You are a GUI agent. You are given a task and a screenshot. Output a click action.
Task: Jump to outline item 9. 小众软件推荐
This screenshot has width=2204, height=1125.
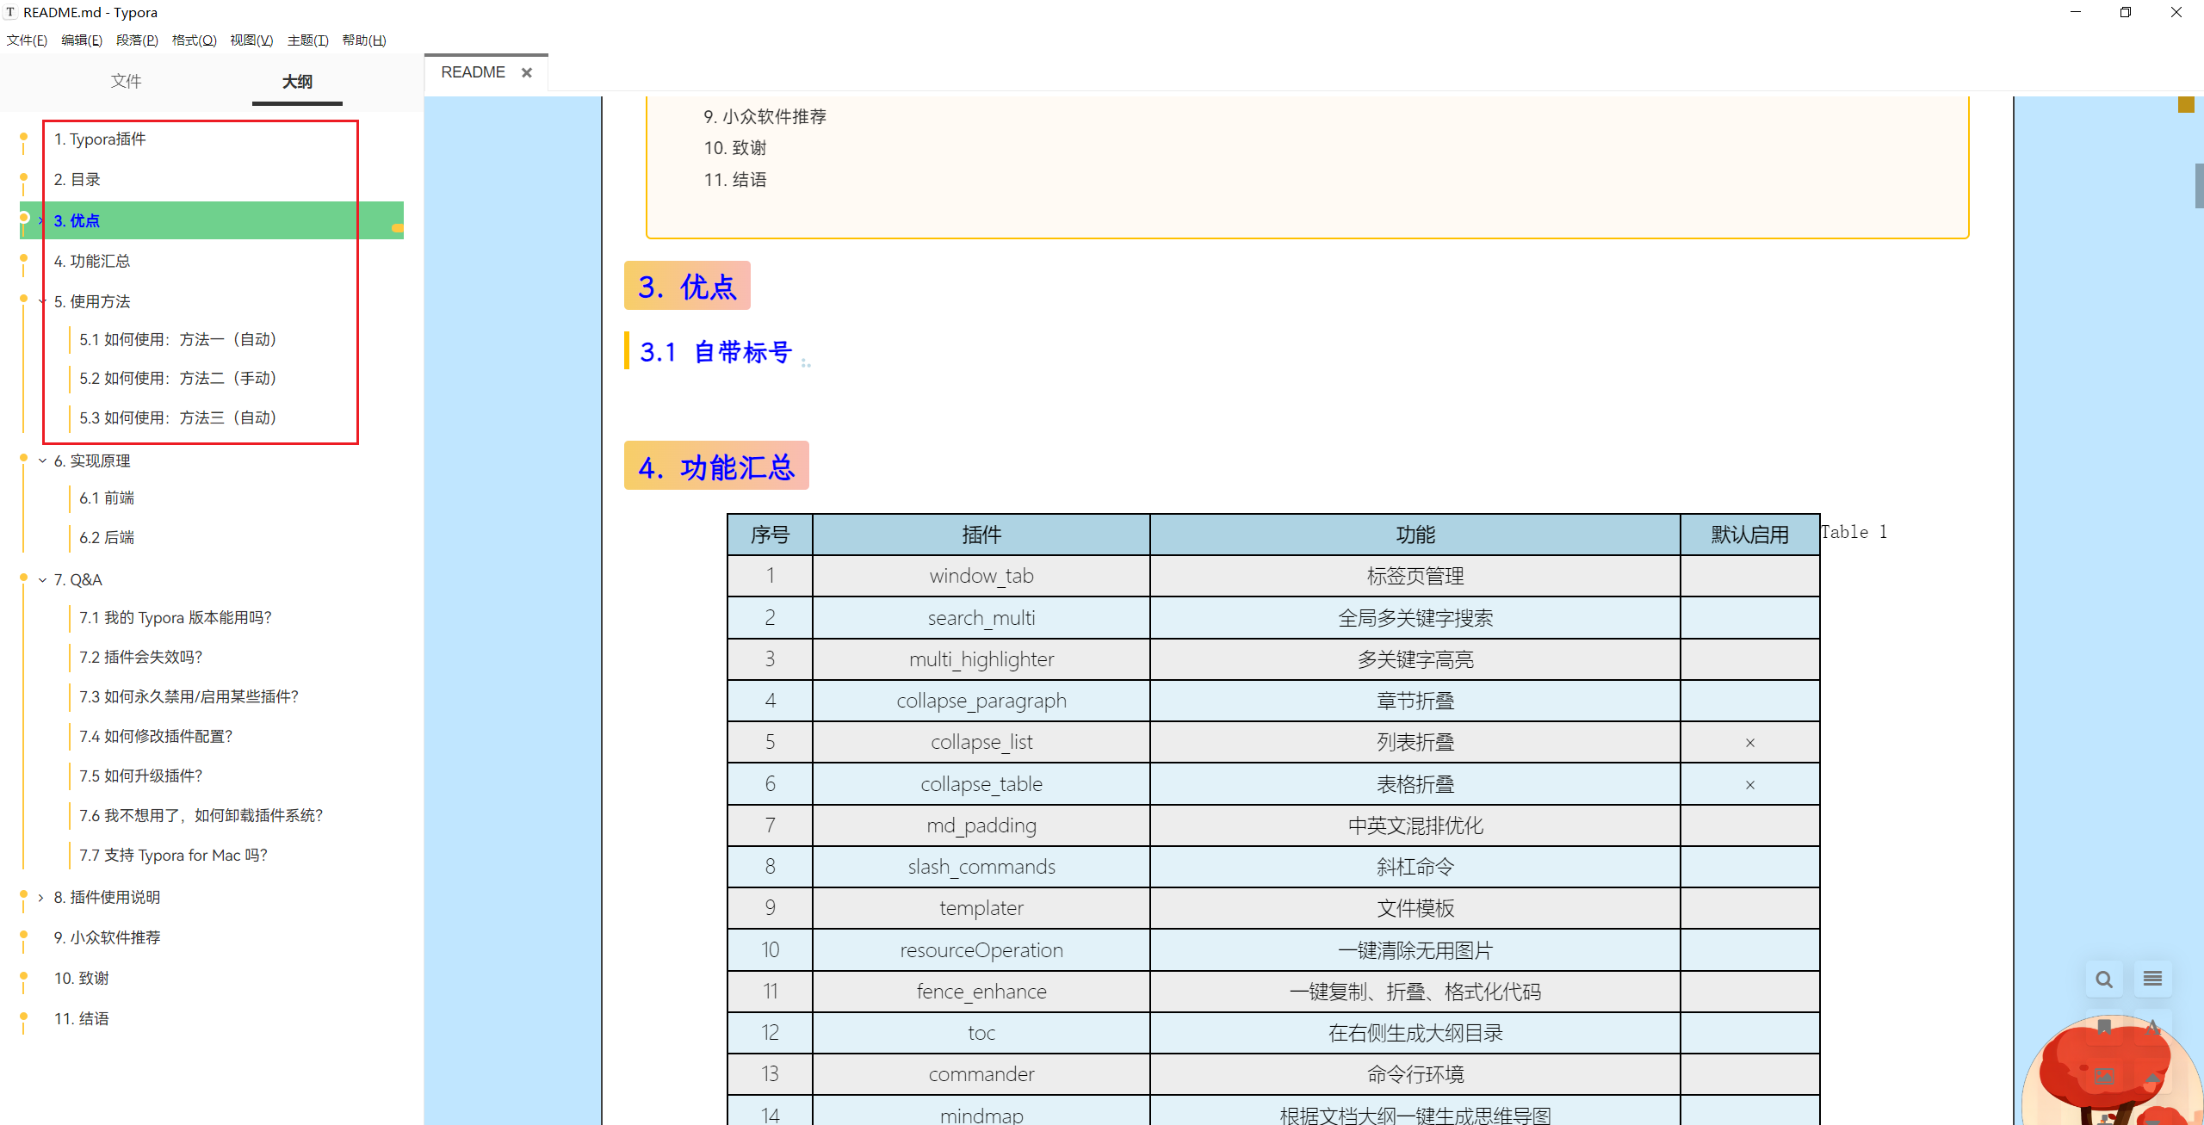click(108, 938)
